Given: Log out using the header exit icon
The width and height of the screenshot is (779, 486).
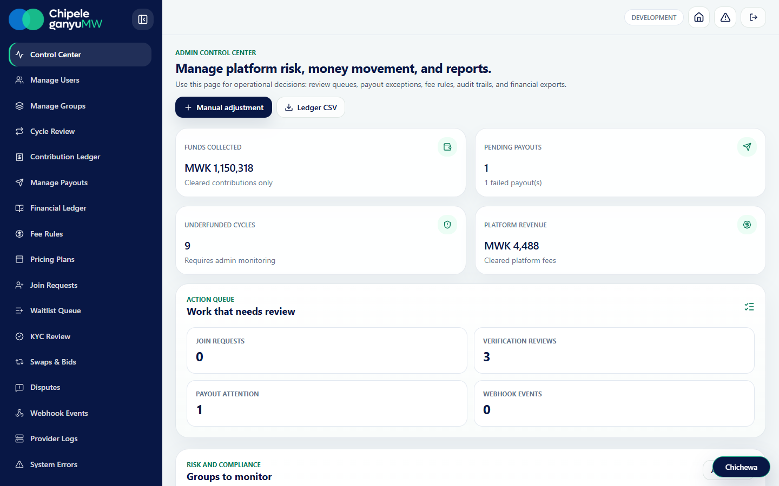Looking at the screenshot, I should coord(753,17).
